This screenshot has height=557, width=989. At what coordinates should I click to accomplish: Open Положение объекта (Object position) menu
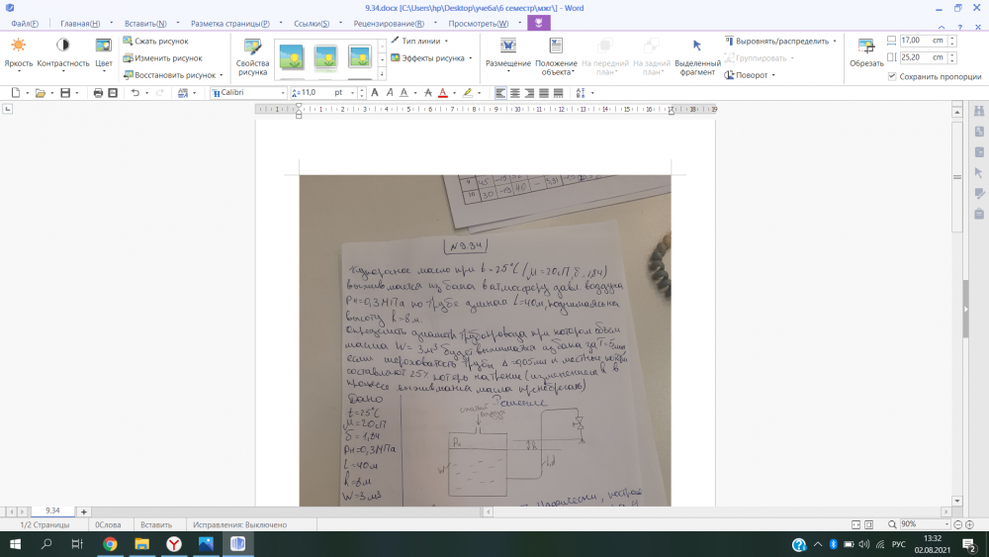[556, 56]
